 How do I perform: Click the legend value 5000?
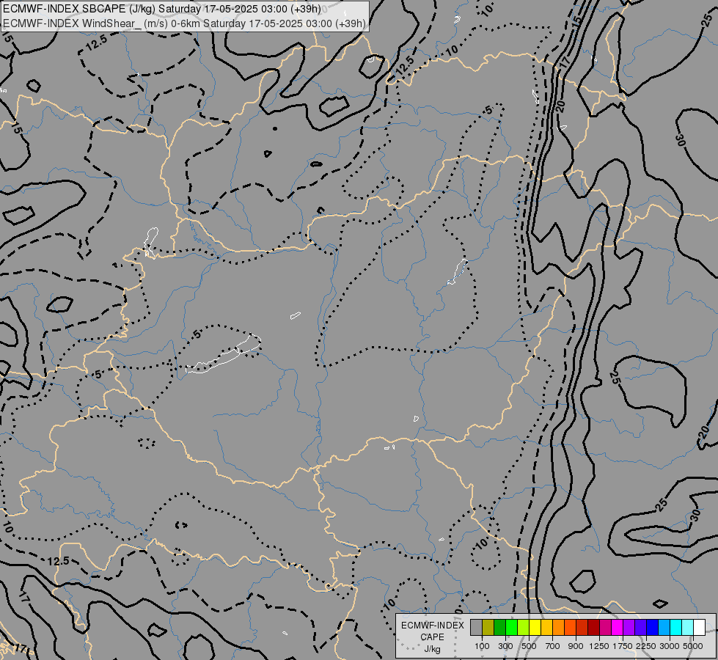pos(693,646)
